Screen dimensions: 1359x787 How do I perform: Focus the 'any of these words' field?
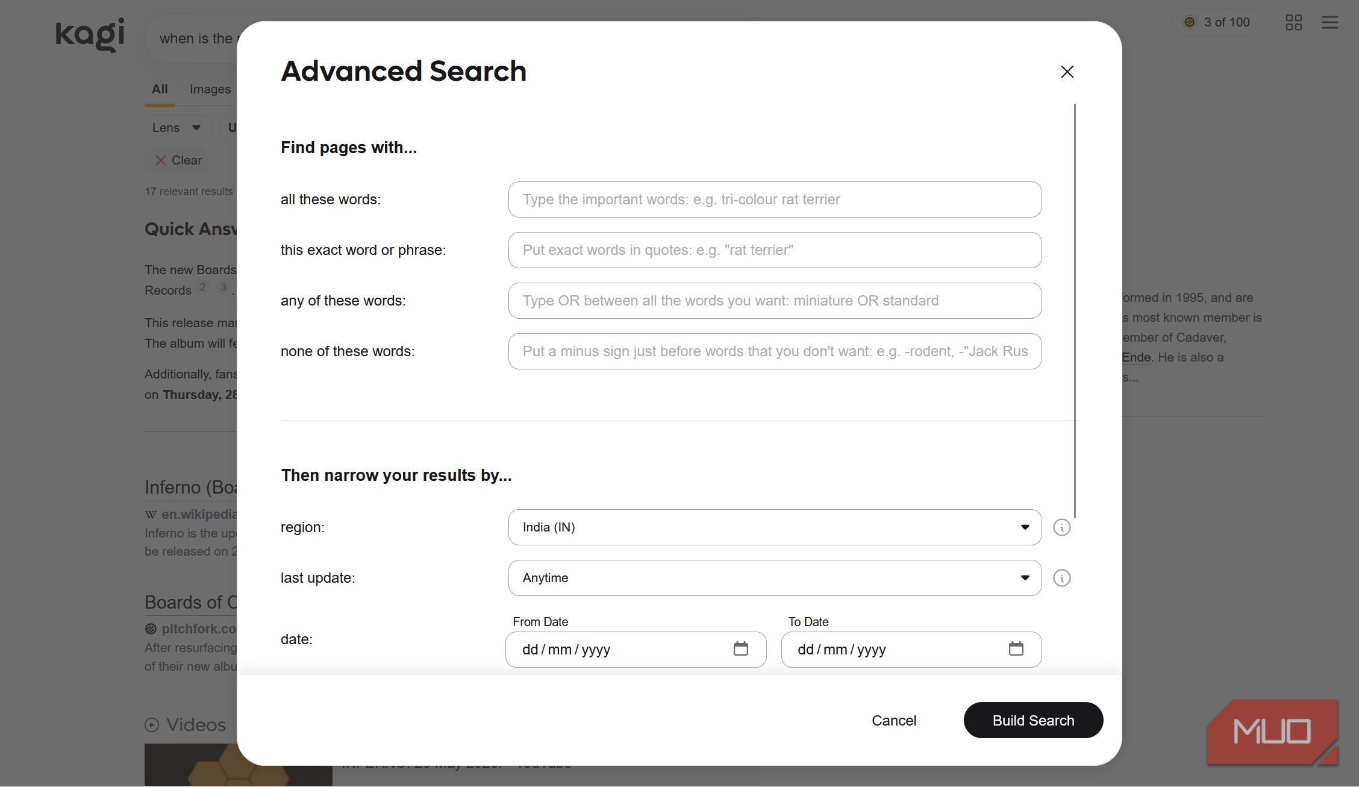(775, 301)
